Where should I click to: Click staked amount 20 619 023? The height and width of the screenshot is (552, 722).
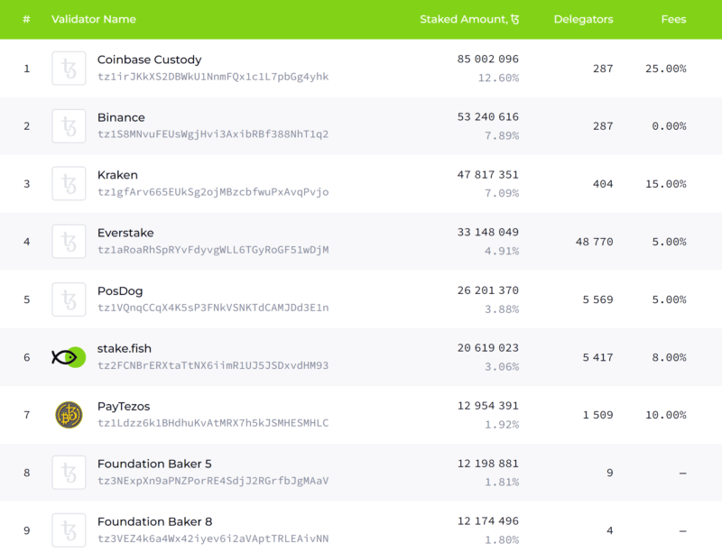coord(488,348)
